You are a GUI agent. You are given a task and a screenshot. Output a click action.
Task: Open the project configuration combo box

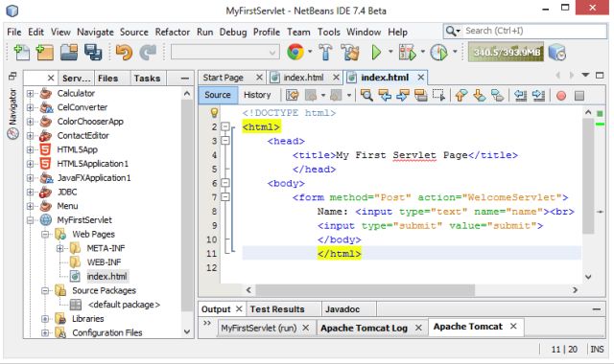[225, 52]
